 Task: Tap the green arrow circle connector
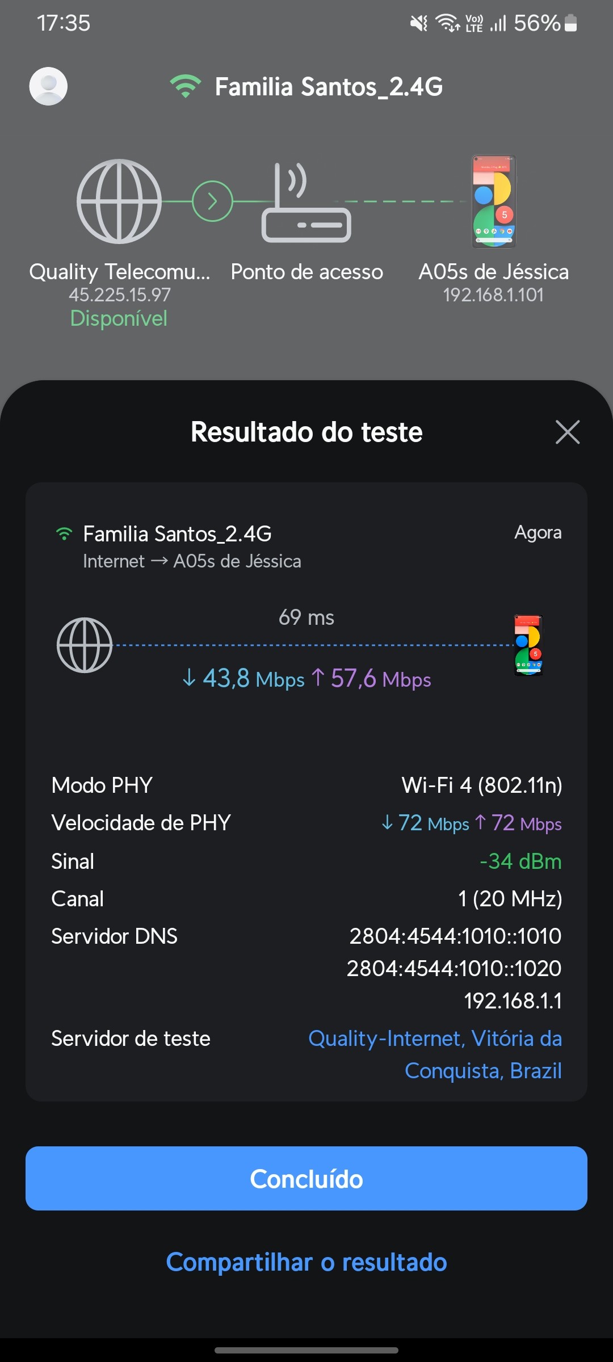[x=212, y=201]
